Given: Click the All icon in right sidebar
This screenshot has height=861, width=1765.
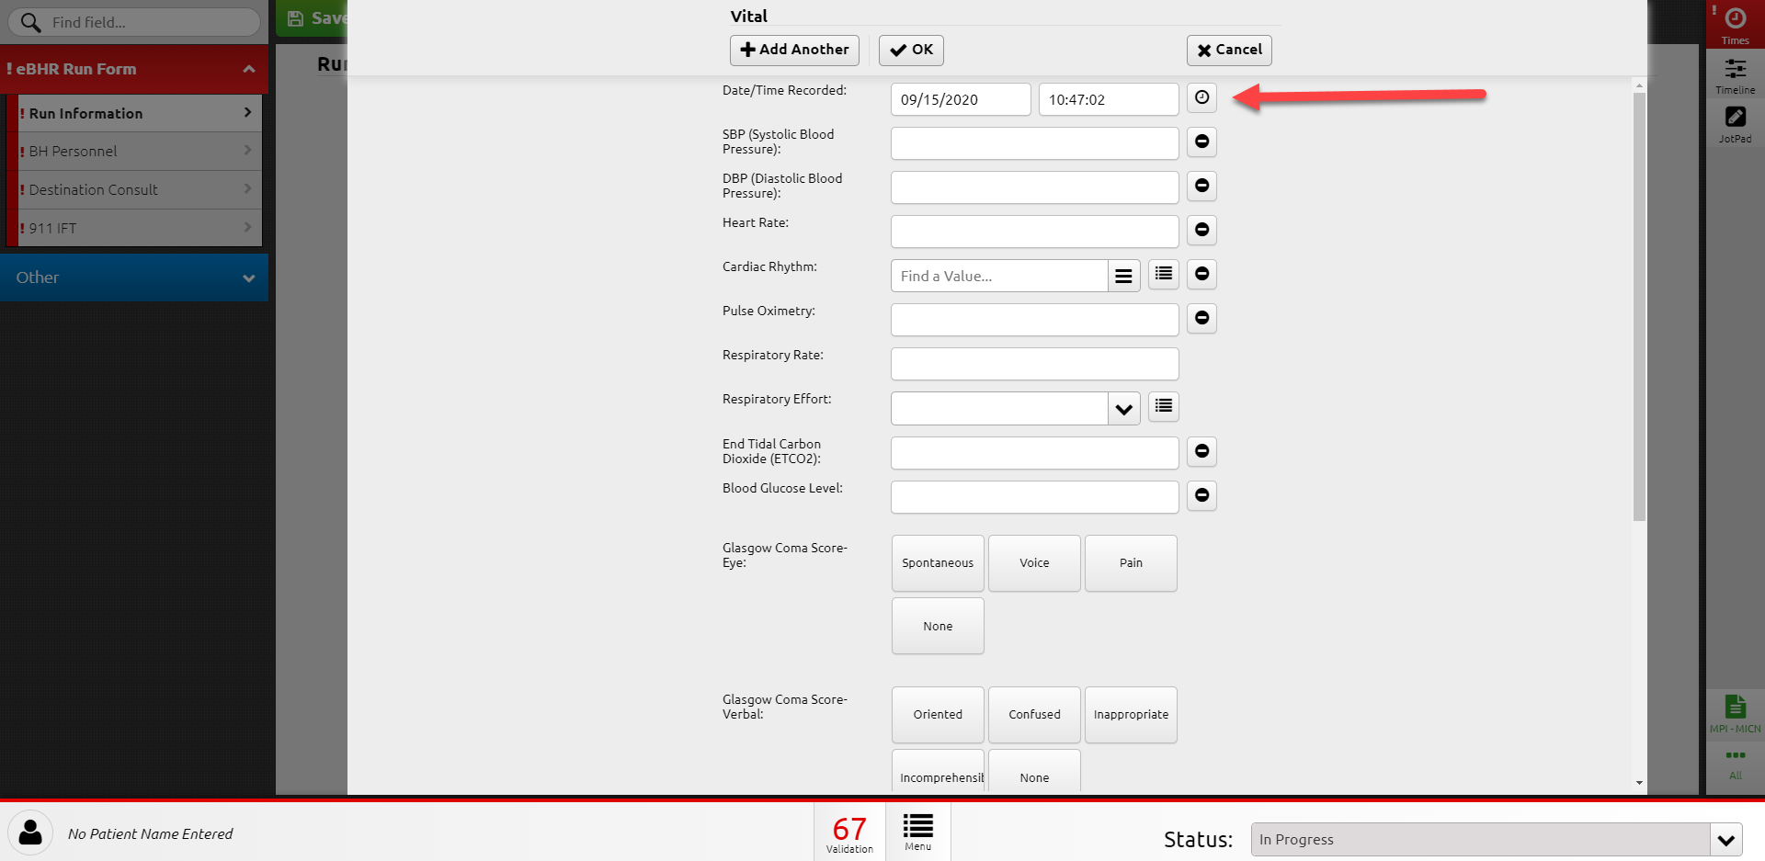Looking at the screenshot, I should pyautogui.click(x=1735, y=763).
